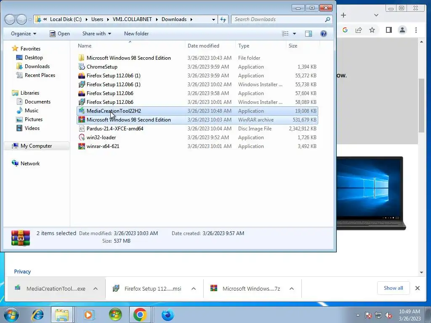
Task: Click the VM1.COLLABNET breadcrumb segment
Action: click(x=132, y=19)
